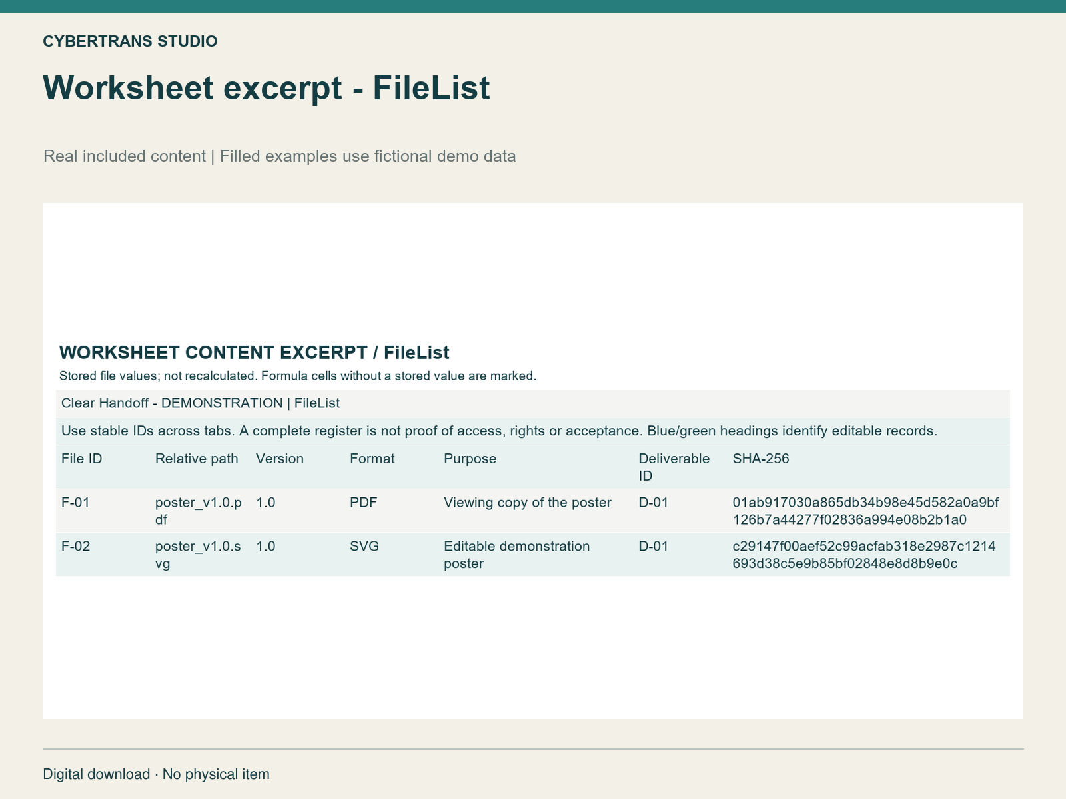Click 'Editable demonstration poster' cell
The image size is (1066, 799).
point(517,555)
